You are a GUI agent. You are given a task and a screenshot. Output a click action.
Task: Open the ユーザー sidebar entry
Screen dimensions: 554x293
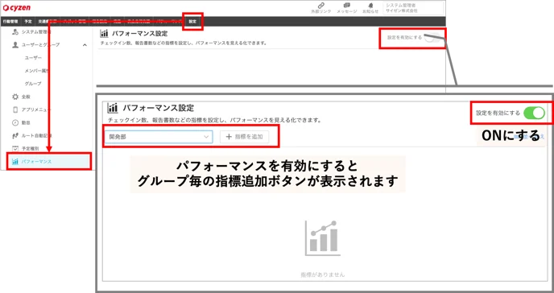pos(33,58)
